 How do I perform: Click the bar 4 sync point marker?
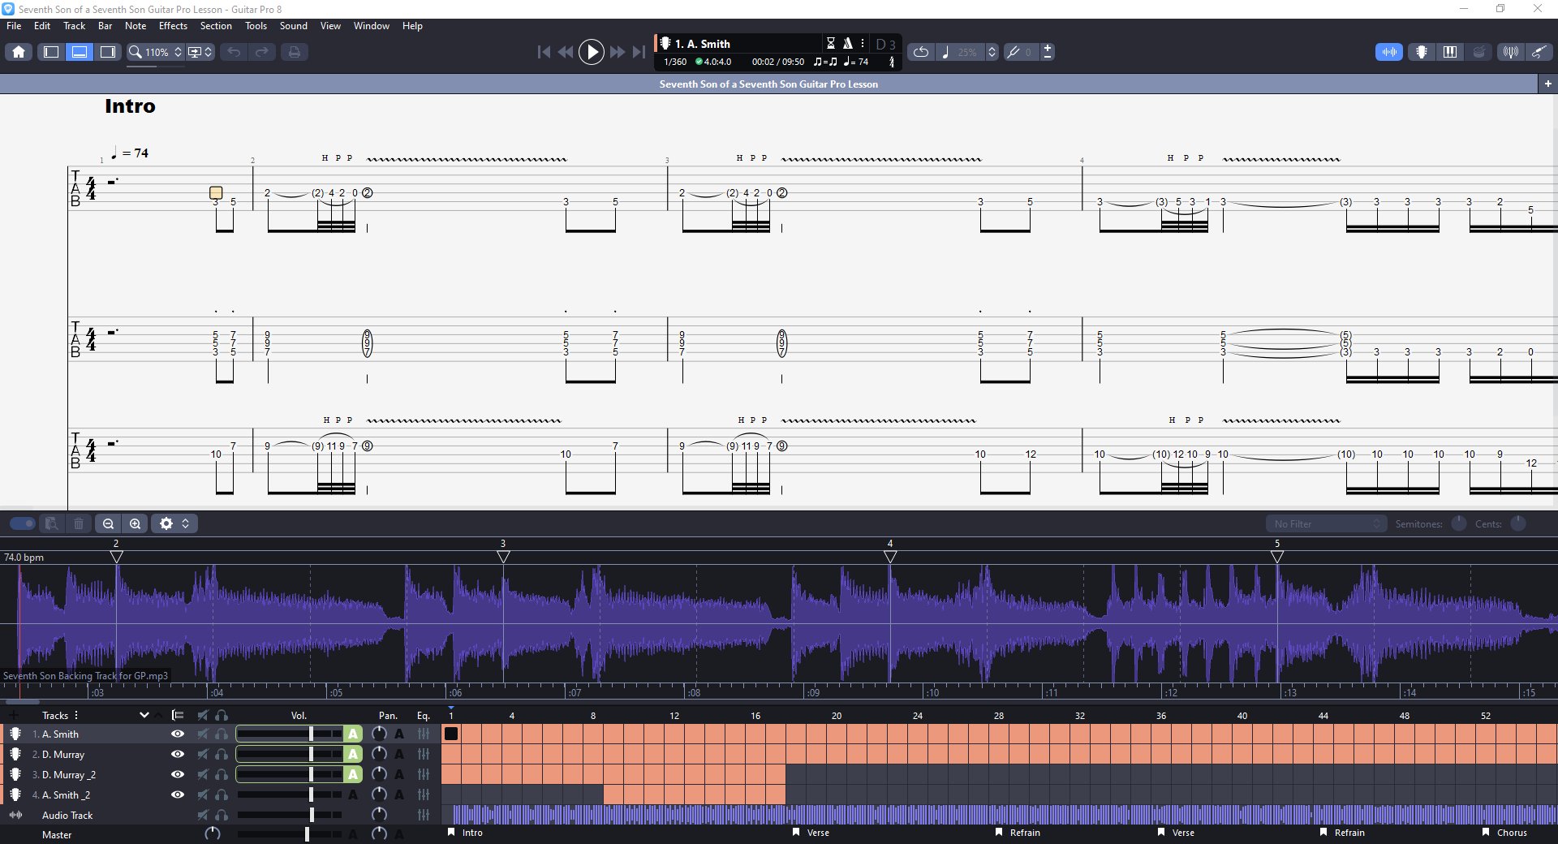coord(890,557)
